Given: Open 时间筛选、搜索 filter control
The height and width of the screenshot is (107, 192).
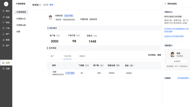Looking at the screenshot, I should (x=154, y=55).
